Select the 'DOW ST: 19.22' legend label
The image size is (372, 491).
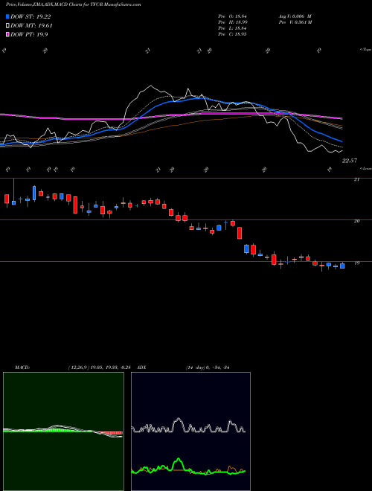coord(31,16)
